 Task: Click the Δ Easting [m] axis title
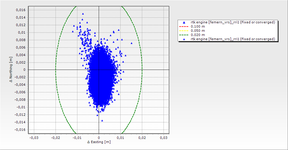click(x=99, y=142)
